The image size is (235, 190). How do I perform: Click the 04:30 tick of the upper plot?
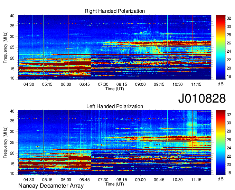[29, 84]
